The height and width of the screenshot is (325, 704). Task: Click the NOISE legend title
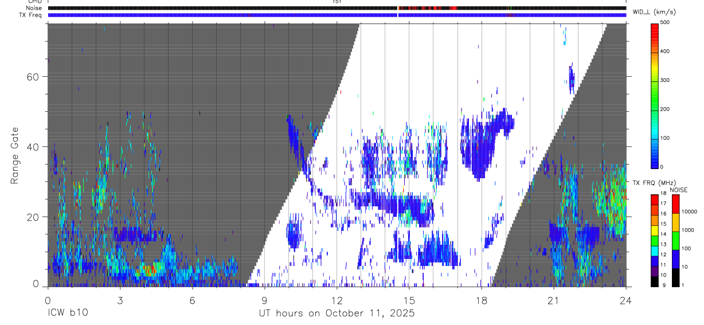click(678, 190)
